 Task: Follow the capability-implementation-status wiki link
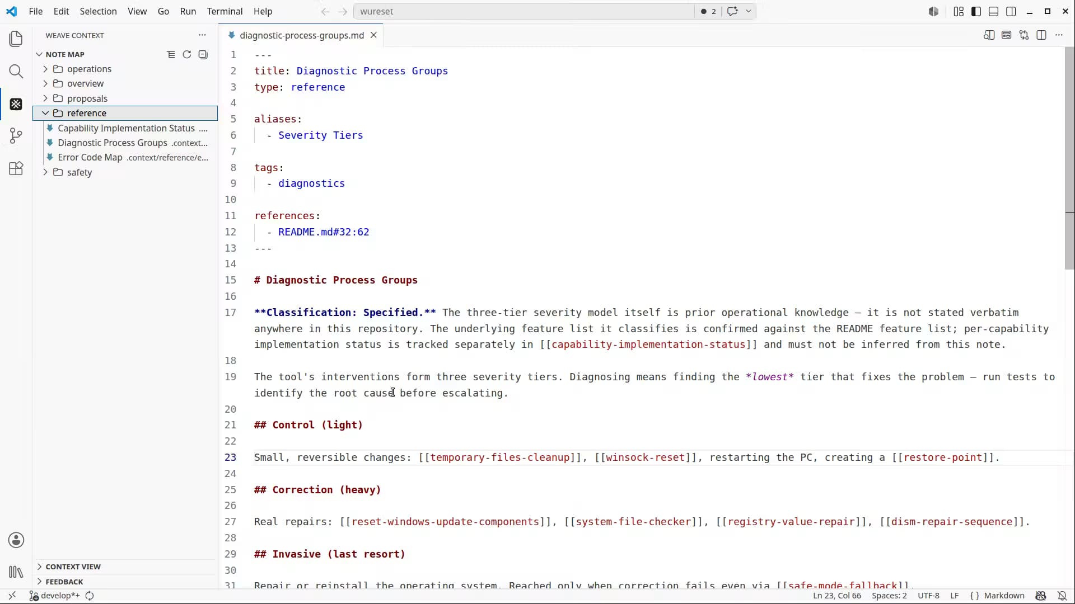point(648,345)
